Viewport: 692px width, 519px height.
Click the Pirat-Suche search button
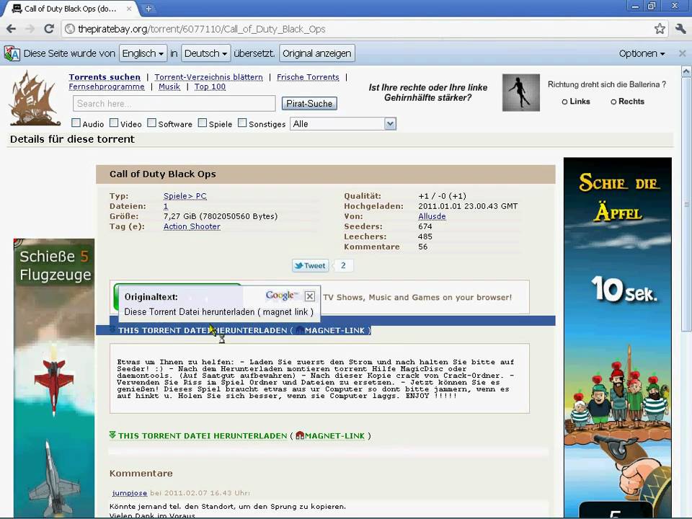(309, 104)
